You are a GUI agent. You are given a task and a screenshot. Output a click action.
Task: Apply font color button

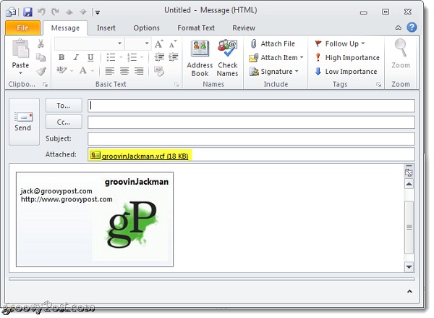click(83, 70)
